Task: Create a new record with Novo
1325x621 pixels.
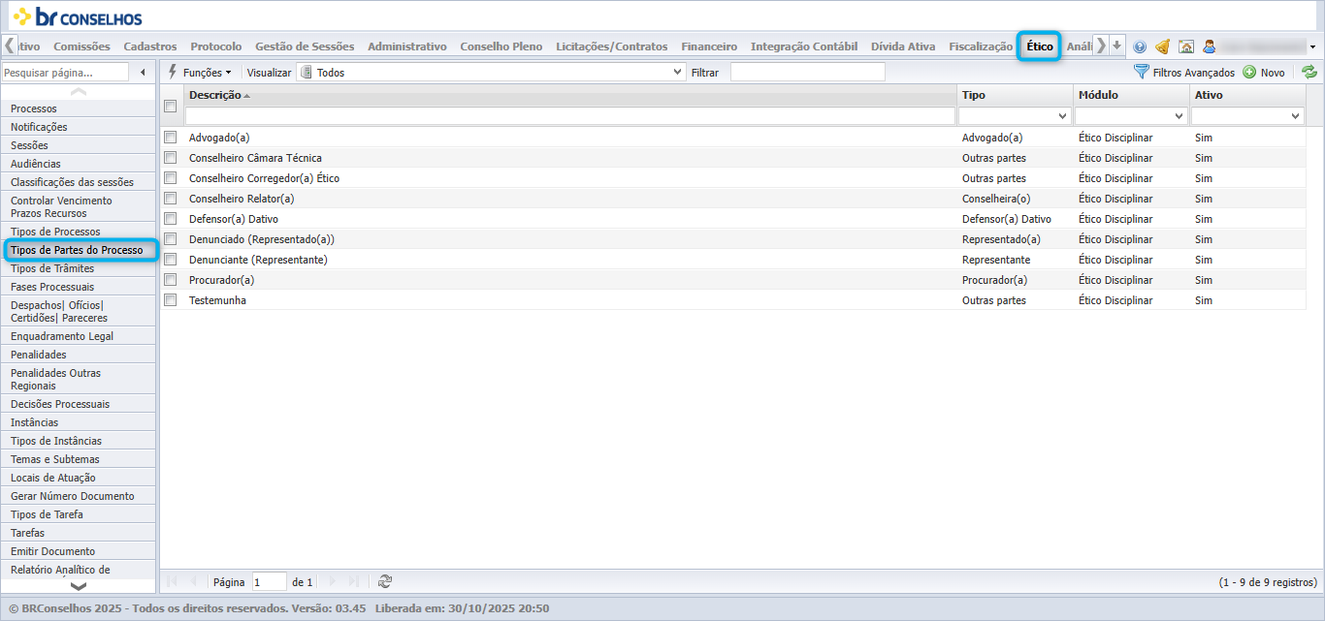Action: pyautogui.click(x=1264, y=73)
